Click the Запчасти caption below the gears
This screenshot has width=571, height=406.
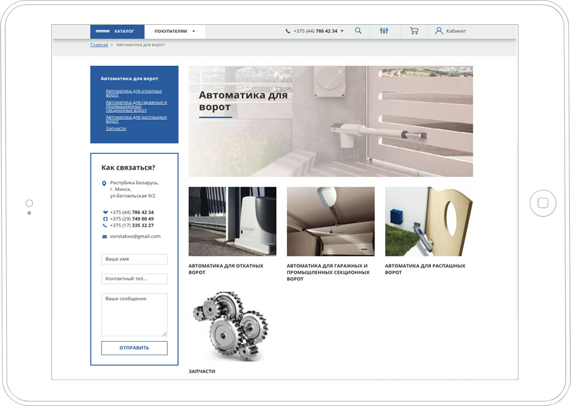click(202, 371)
